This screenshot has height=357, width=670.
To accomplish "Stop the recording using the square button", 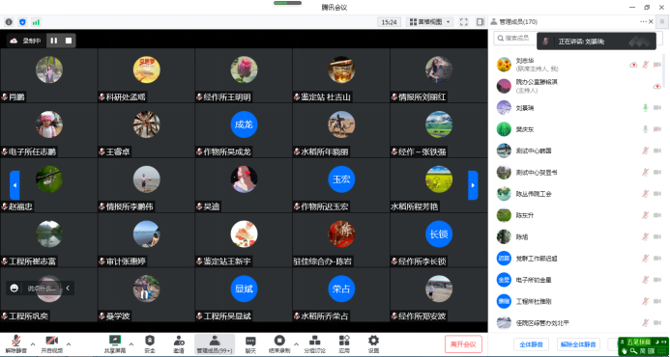I will 69,41.
